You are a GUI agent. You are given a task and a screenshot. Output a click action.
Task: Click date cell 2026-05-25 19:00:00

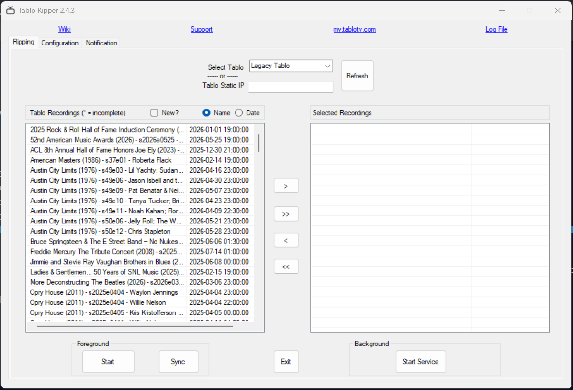pos(219,140)
